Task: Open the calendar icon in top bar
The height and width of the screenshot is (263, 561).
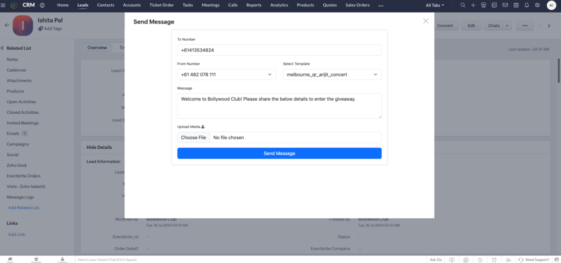Action: click(x=516, y=5)
